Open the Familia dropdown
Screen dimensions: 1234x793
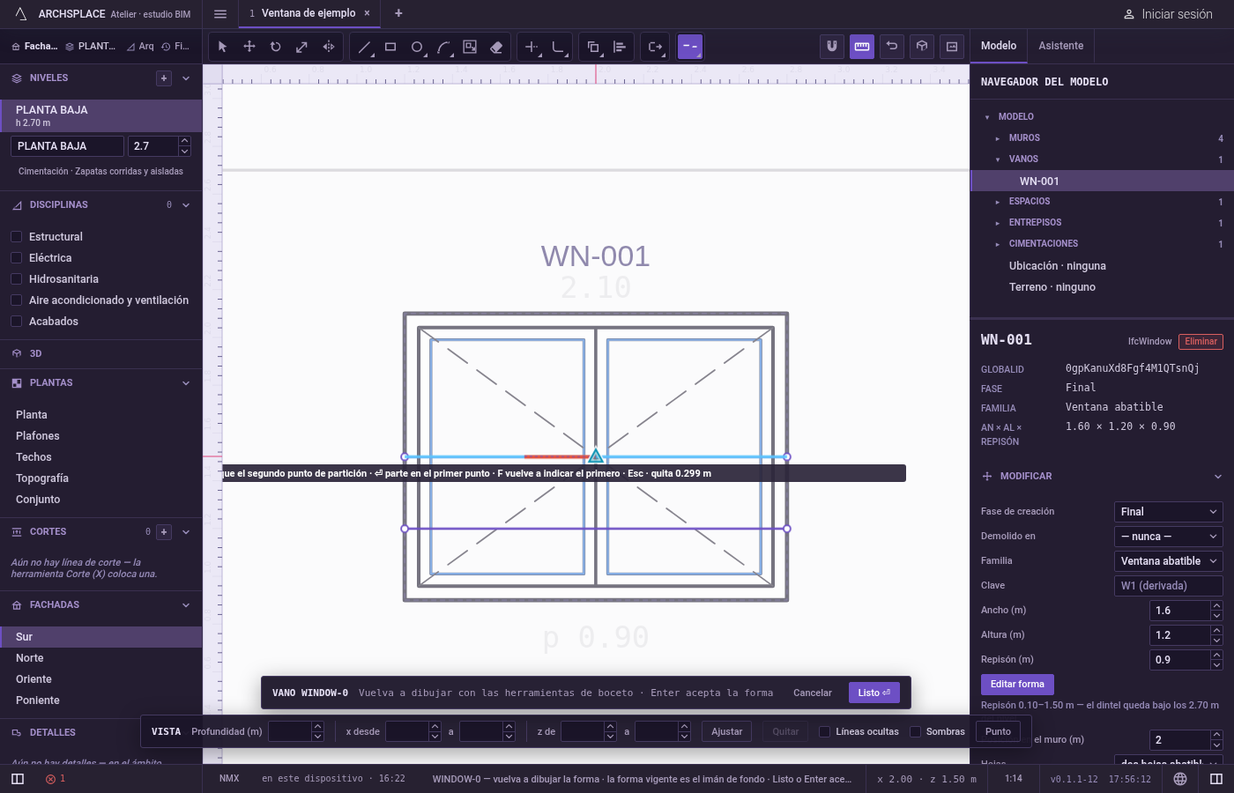click(1169, 561)
